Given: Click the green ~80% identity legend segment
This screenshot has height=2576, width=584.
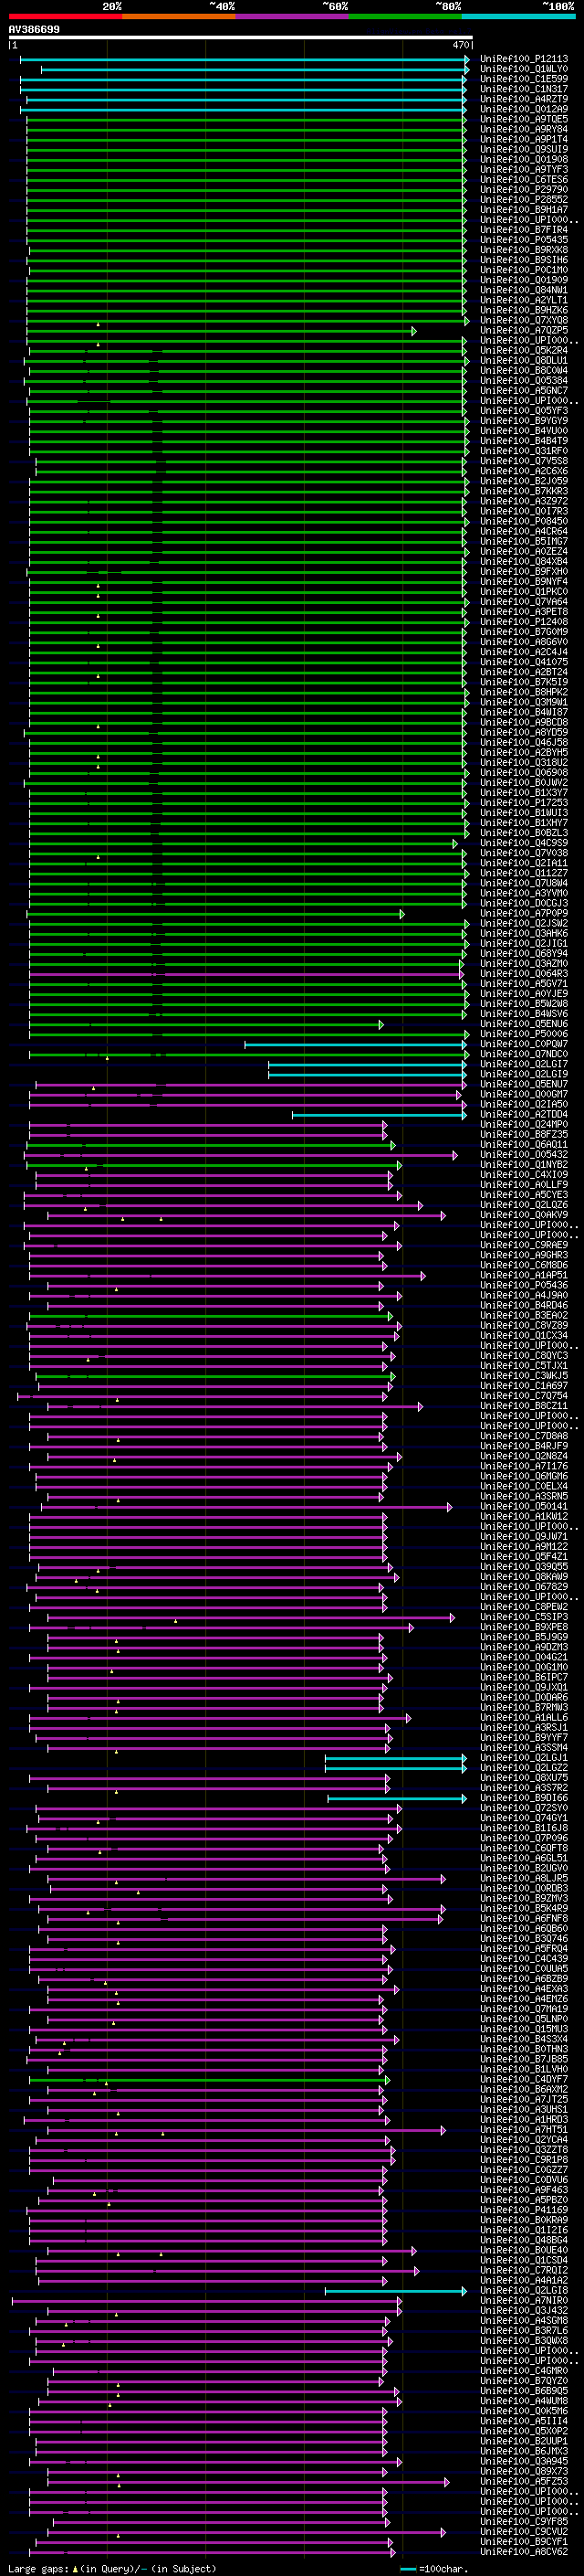Looking at the screenshot, I should coord(405,17).
